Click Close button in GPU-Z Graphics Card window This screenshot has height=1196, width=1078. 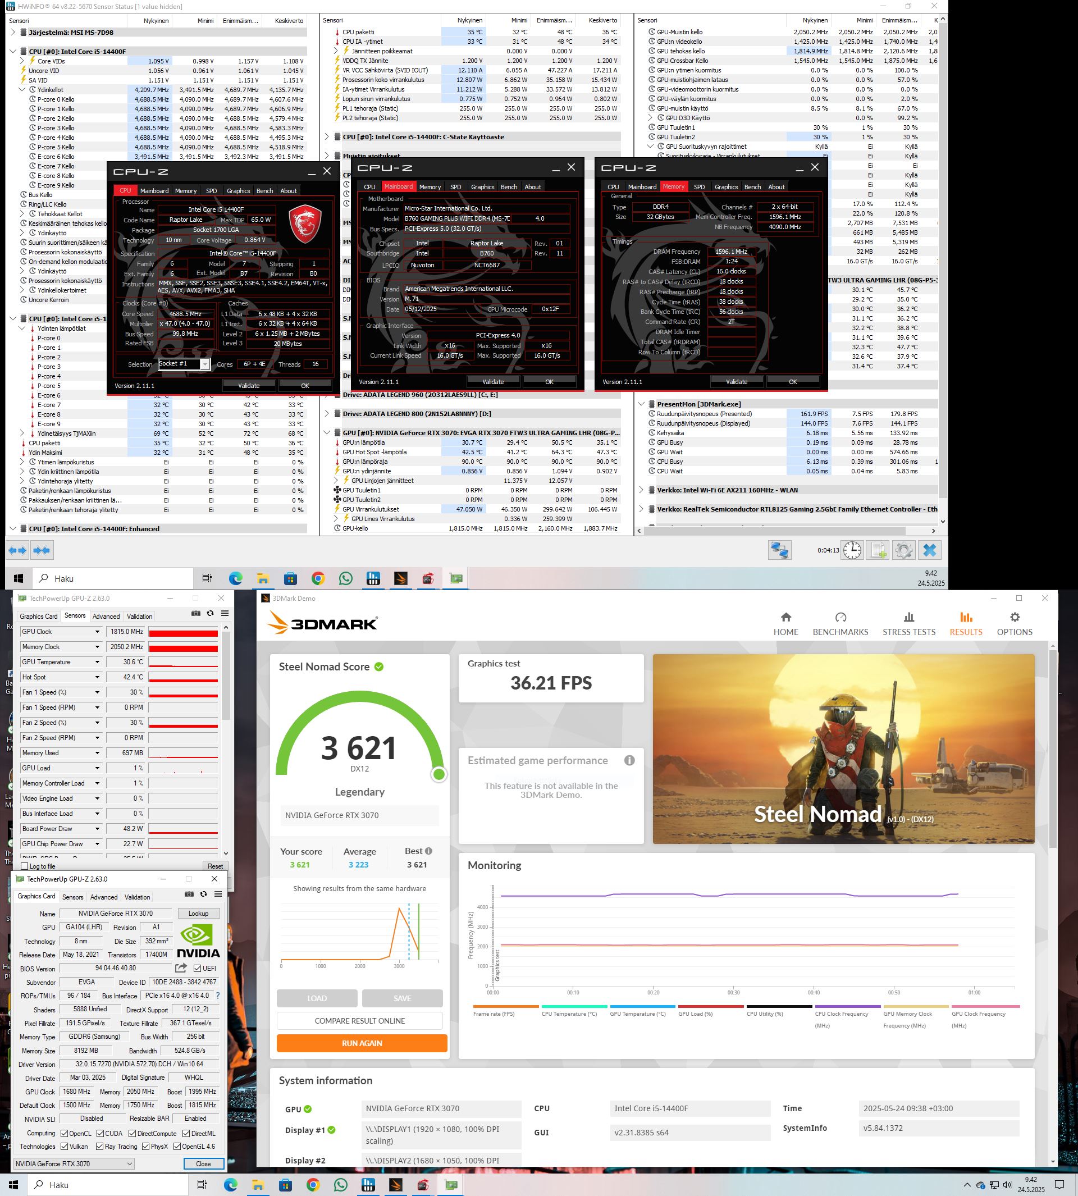203,1163
